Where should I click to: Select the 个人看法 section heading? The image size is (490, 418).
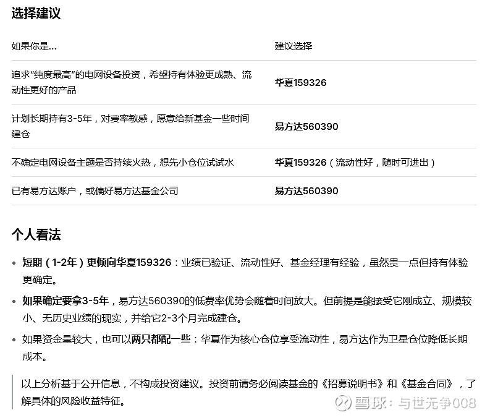[x=36, y=234]
